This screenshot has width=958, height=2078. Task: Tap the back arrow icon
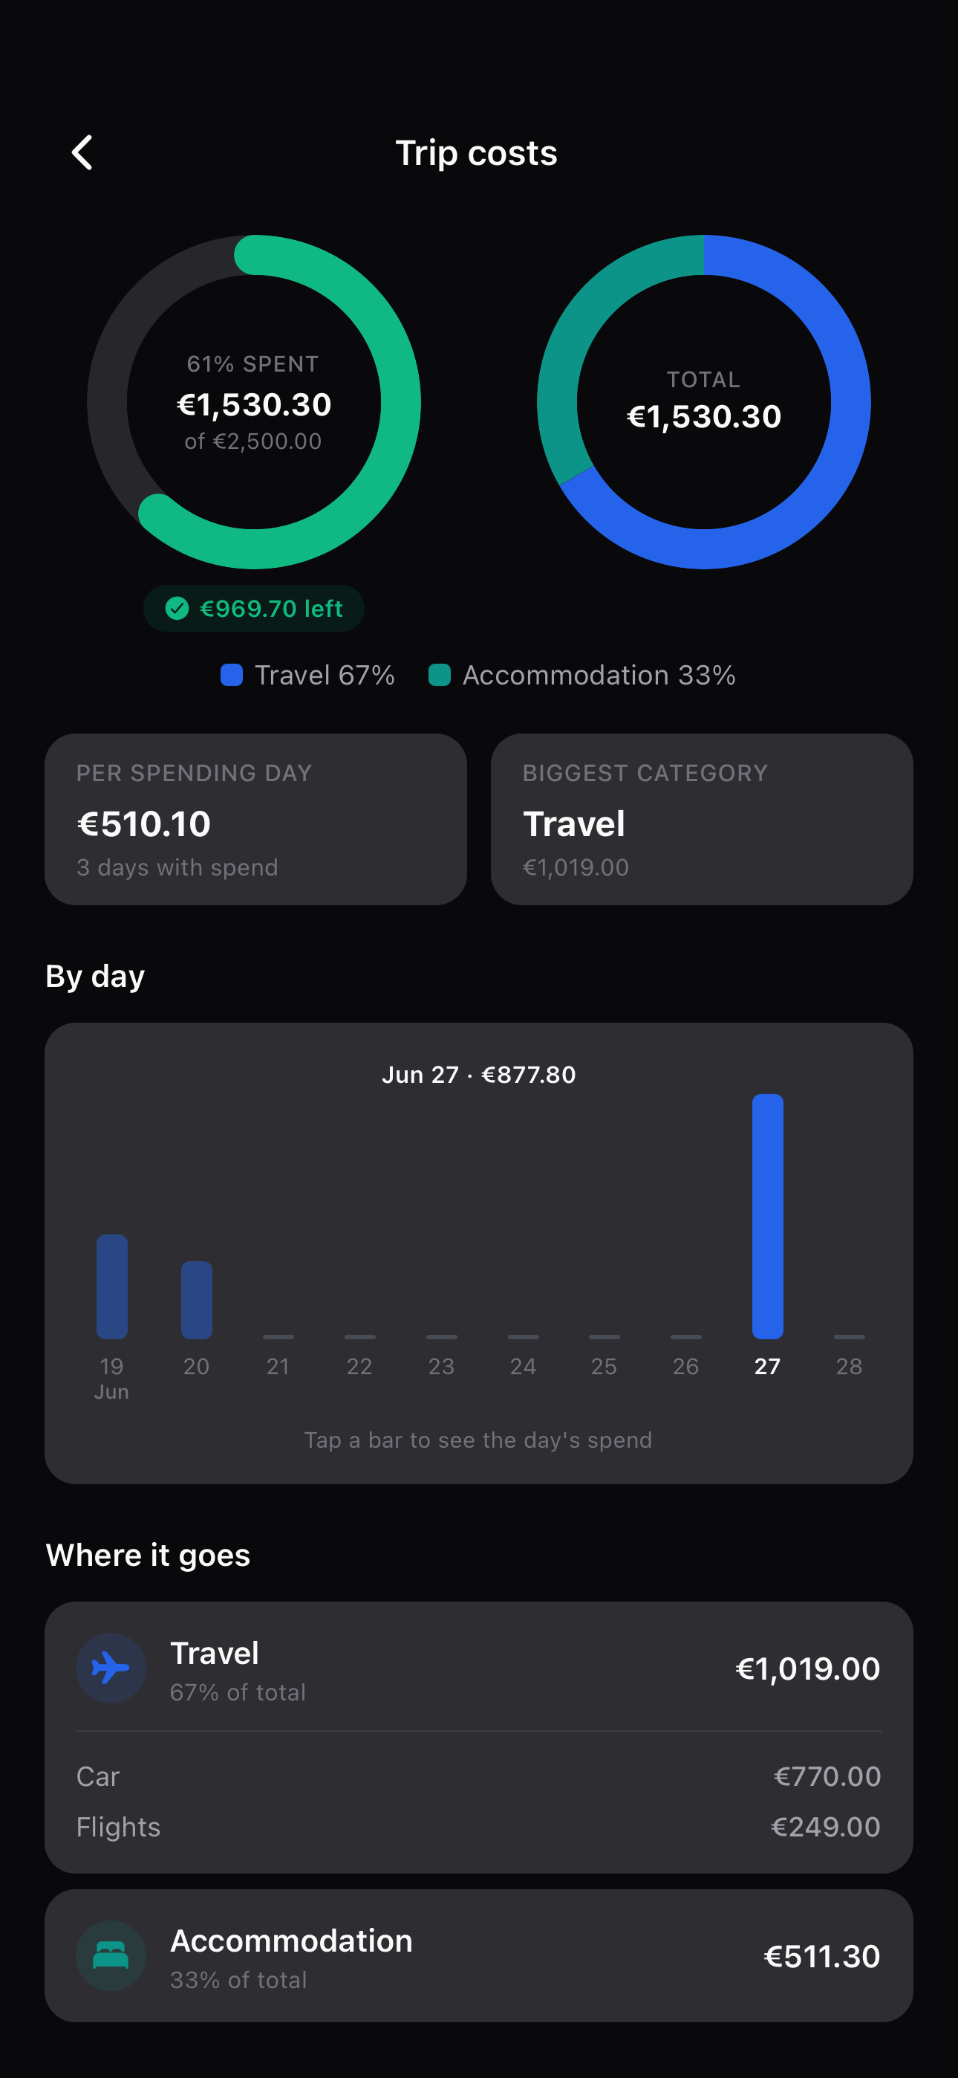pyautogui.click(x=82, y=152)
